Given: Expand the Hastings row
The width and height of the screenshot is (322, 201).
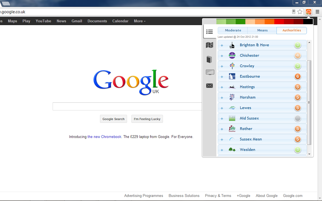Looking at the screenshot, I should pos(222,87).
